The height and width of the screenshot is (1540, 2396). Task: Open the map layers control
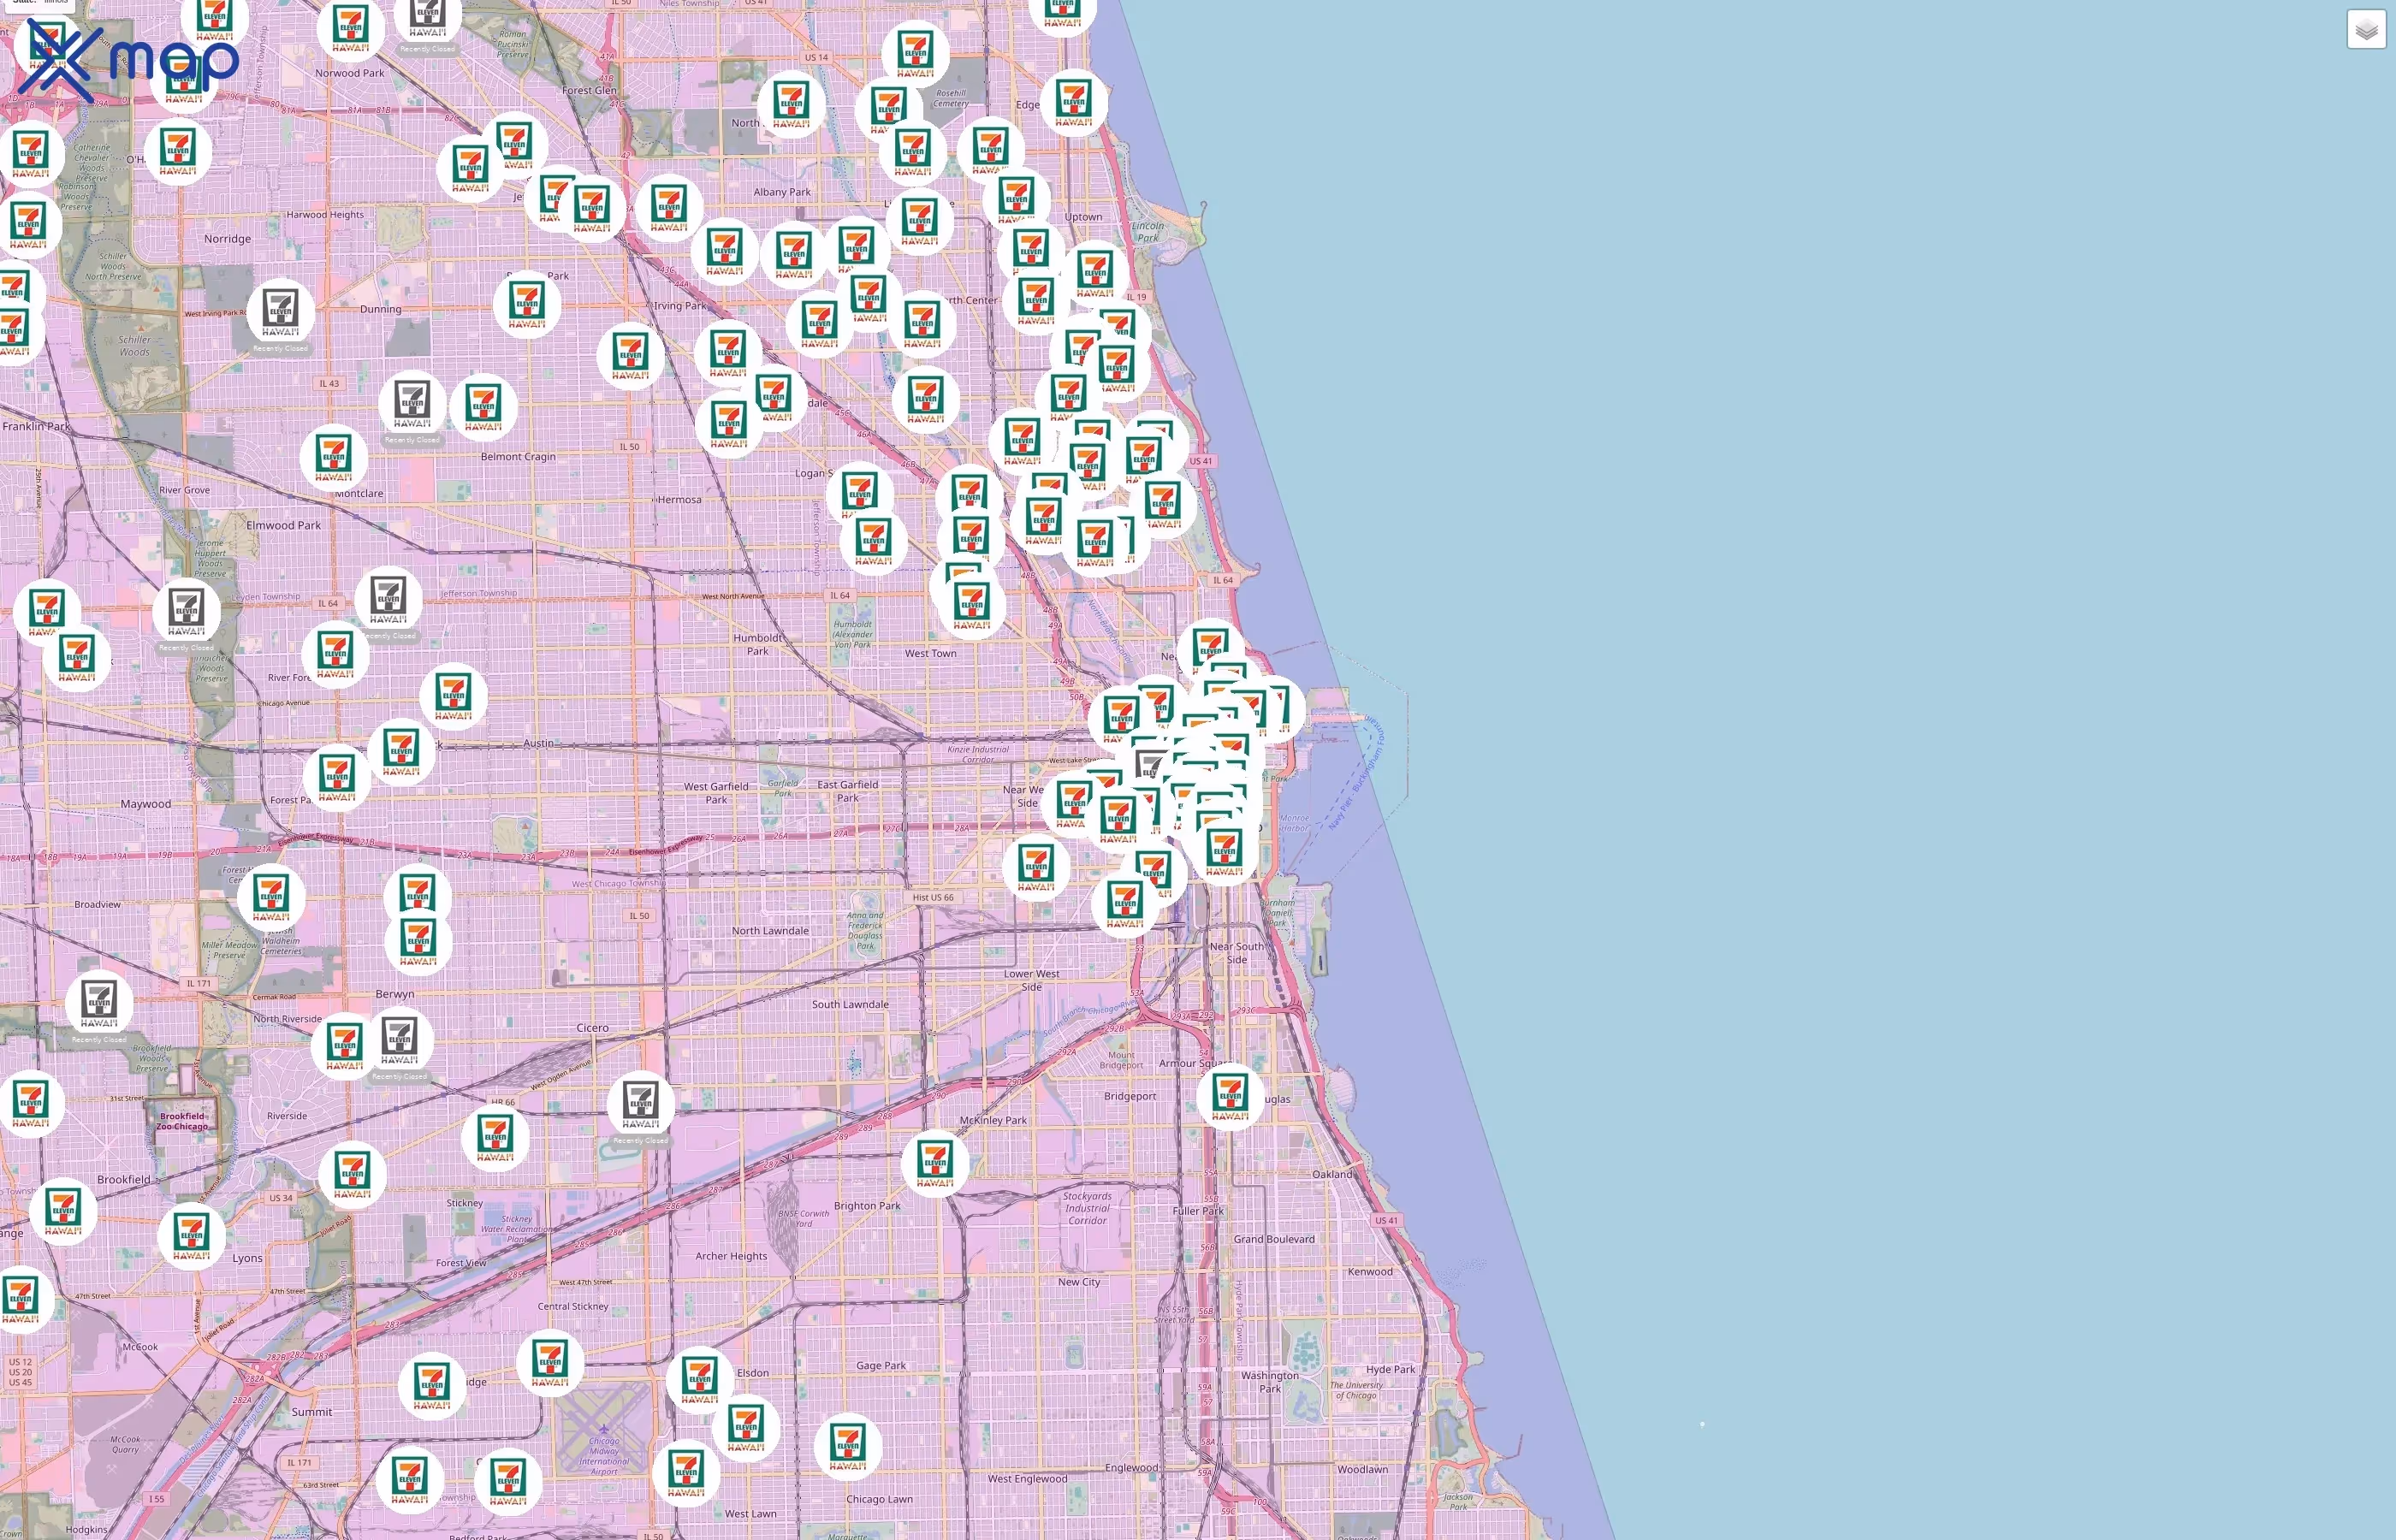click(x=2366, y=30)
